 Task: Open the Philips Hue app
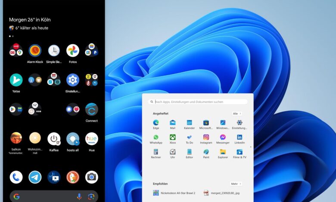(x=91, y=139)
